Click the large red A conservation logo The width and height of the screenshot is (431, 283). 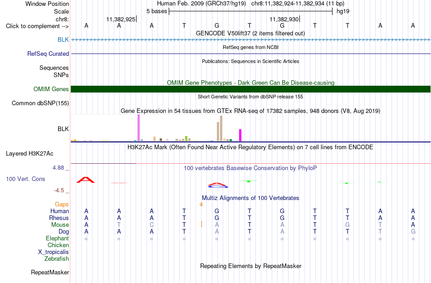pos(86,180)
